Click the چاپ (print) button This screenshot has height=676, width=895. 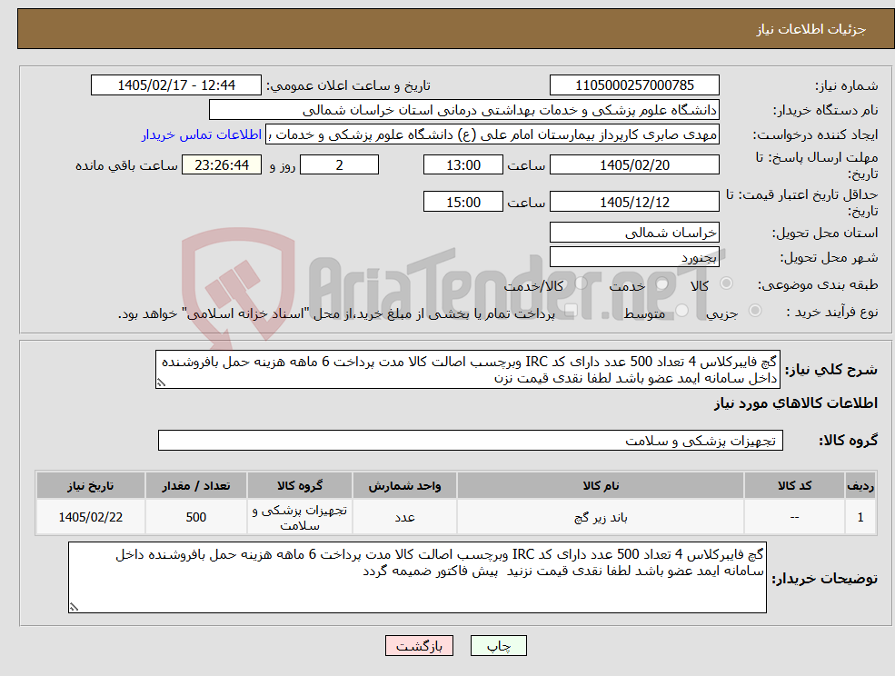pos(498,646)
